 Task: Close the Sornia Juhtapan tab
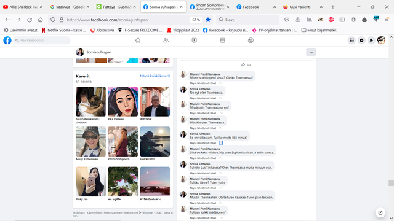(181, 7)
